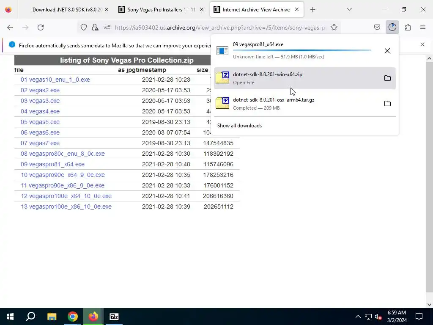The height and width of the screenshot is (325, 433).
Task: Download 10 vegaspro90e_x64_9_0e.exe
Action: pyautogui.click(x=63, y=175)
